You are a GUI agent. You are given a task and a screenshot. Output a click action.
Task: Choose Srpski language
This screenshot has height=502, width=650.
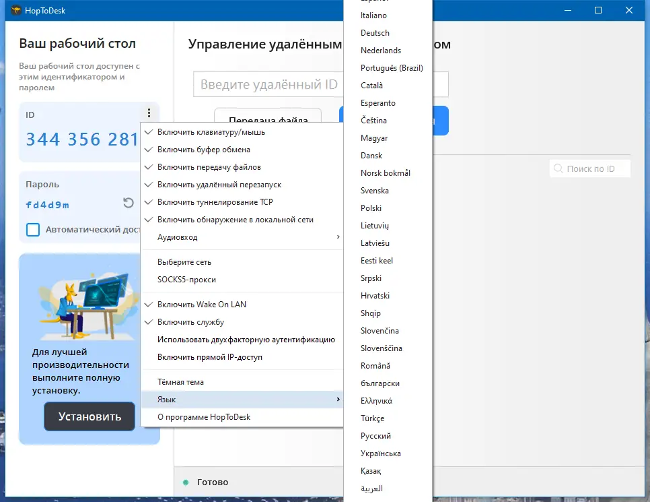pyautogui.click(x=388, y=278)
